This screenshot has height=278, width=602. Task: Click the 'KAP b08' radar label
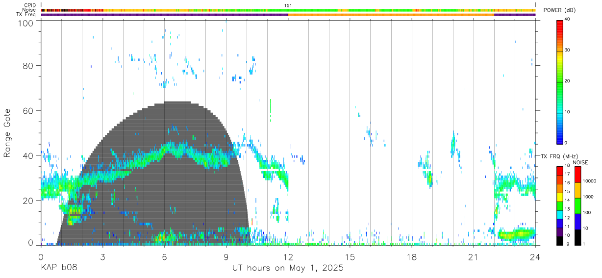pos(59,268)
